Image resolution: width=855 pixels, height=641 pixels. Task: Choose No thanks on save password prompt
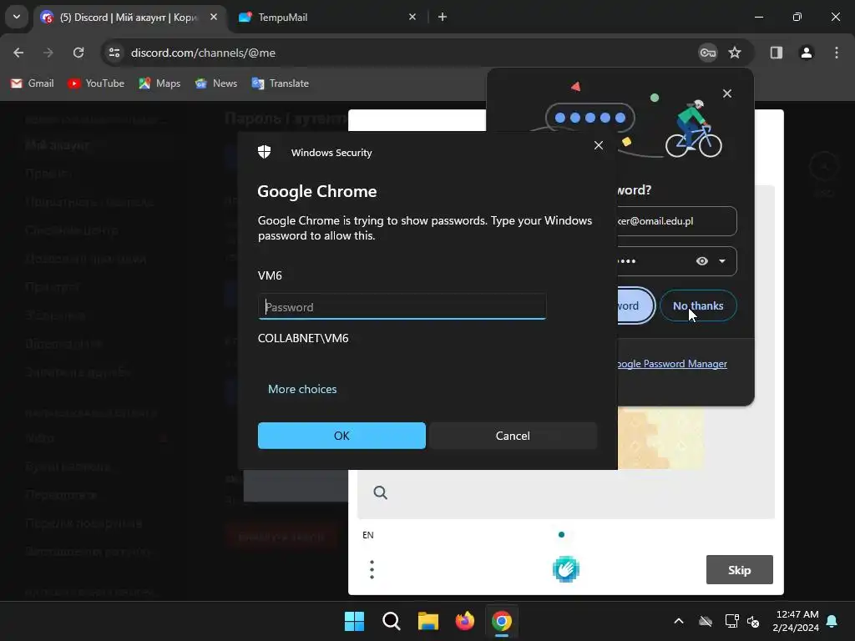(698, 305)
